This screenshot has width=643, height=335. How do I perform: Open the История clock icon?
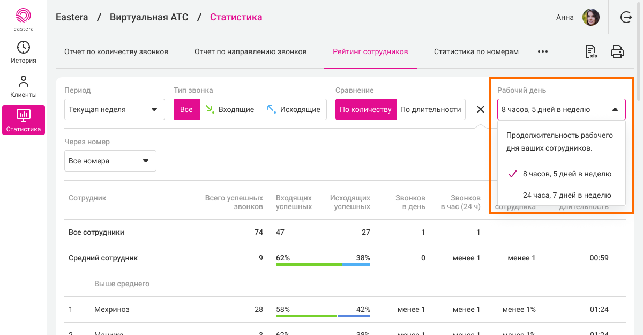24,48
